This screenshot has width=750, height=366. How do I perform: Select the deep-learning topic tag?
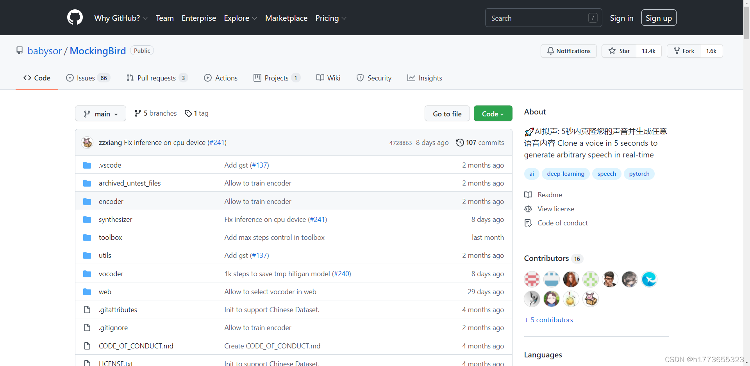(566, 174)
